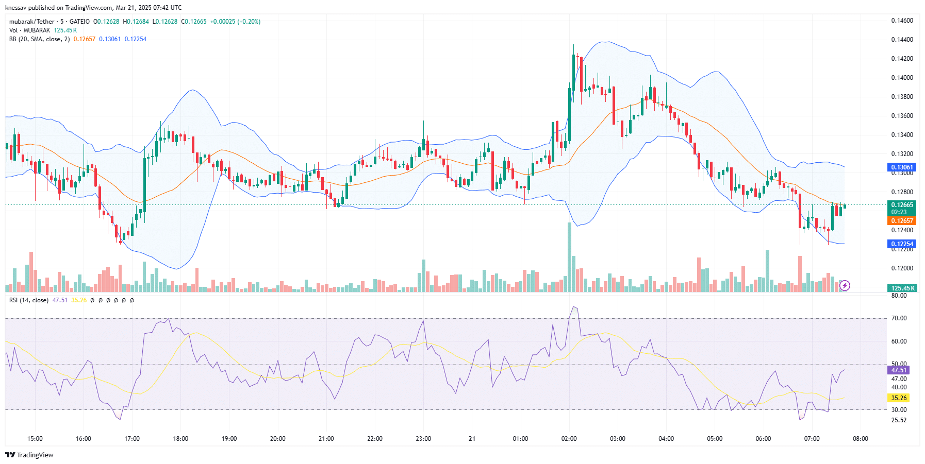Click the 0.13600 price axis label

tap(902, 116)
